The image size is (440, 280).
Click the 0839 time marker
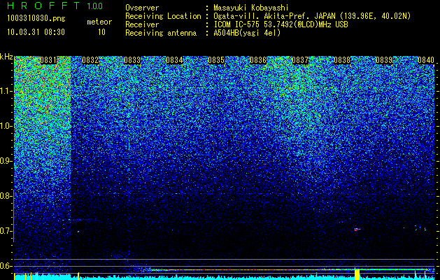click(x=384, y=60)
